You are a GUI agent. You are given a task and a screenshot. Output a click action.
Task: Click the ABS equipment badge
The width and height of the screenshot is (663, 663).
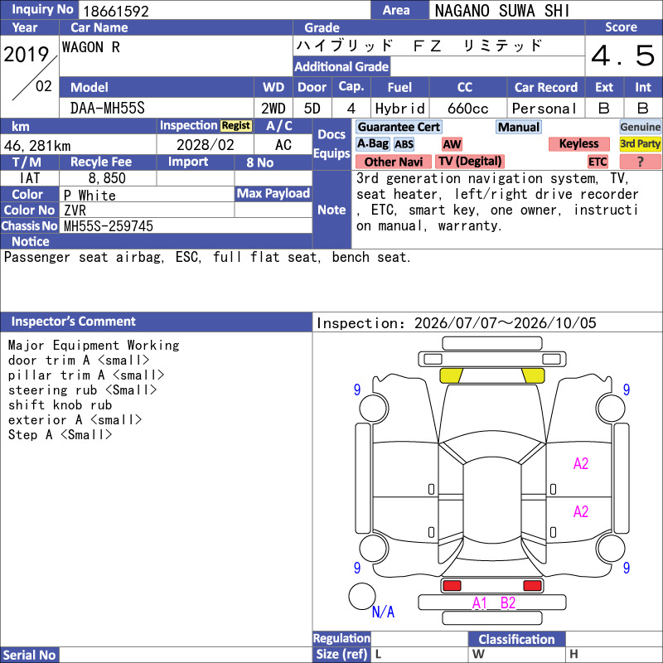404,144
